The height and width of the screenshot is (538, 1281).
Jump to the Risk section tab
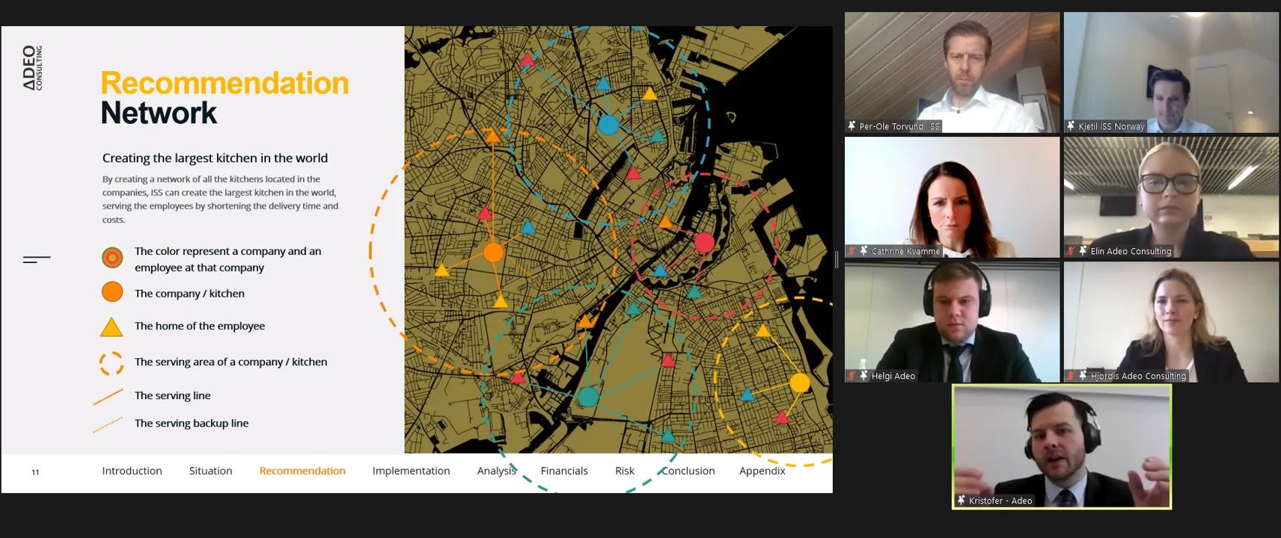pos(625,471)
